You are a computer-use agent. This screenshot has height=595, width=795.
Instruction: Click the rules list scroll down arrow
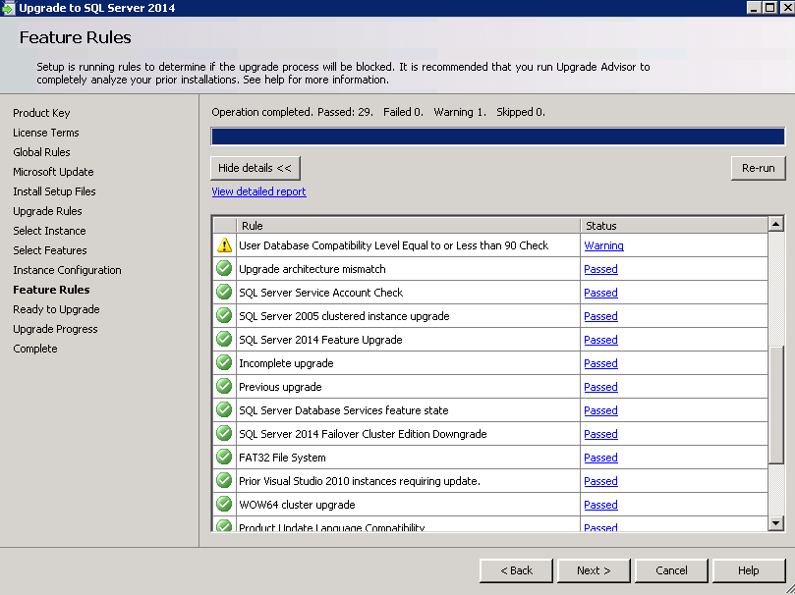(x=775, y=523)
